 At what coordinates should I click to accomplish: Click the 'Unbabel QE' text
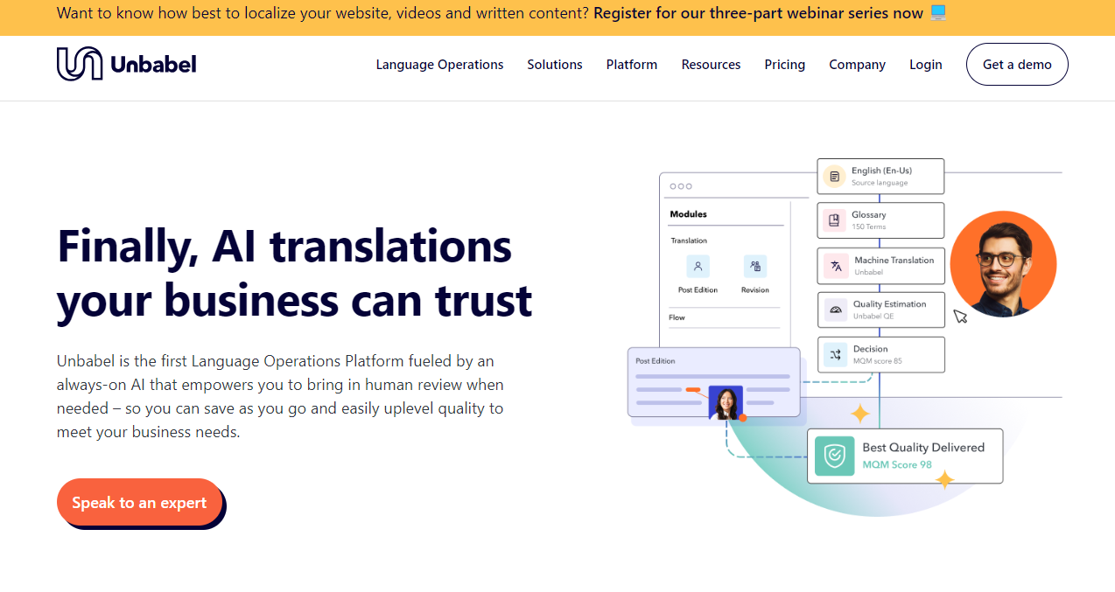tap(873, 317)
